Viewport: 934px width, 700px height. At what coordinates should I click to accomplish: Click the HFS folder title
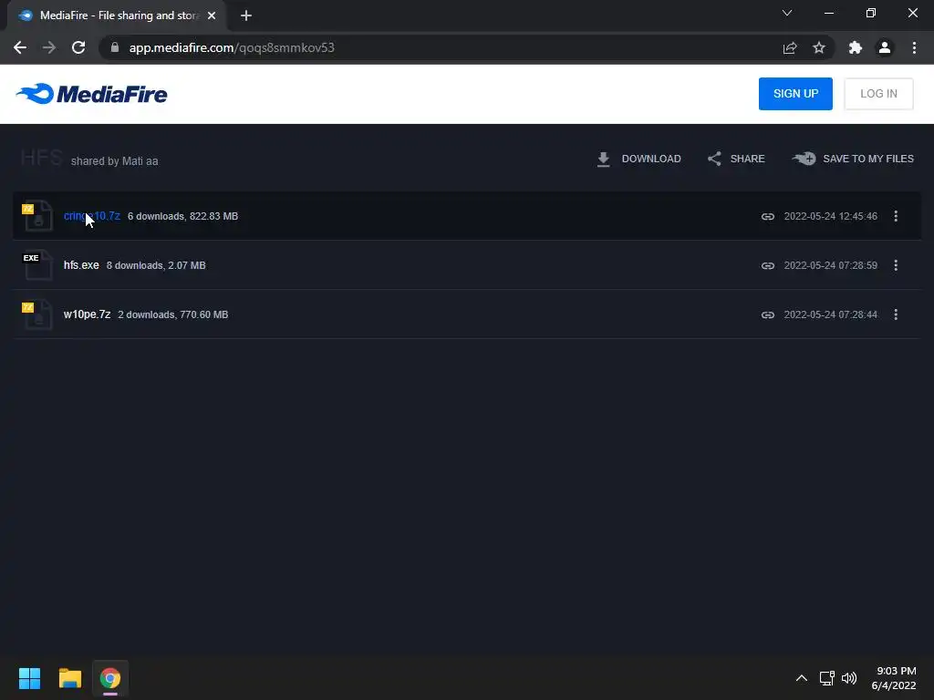coord(41,159)
